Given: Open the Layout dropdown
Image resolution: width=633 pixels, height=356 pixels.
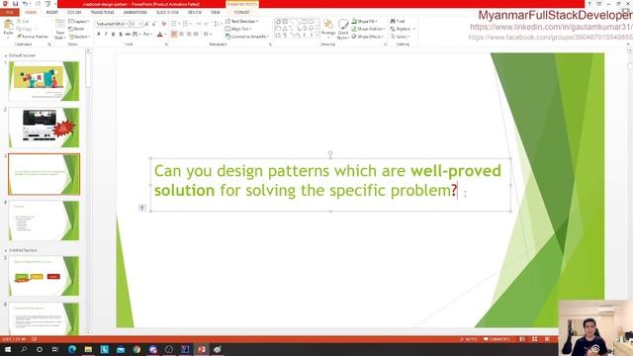Looking at the screenshot, I should 78,21.
